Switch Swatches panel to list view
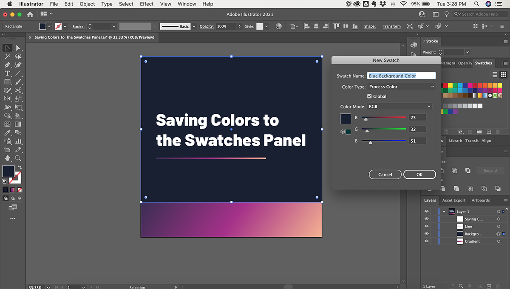 pyautogui.click(x=495, y=75)
